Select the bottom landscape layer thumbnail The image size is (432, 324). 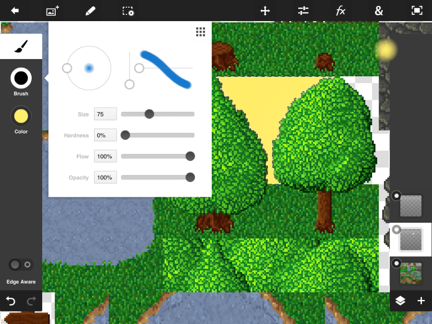click(x=411, y=273)
